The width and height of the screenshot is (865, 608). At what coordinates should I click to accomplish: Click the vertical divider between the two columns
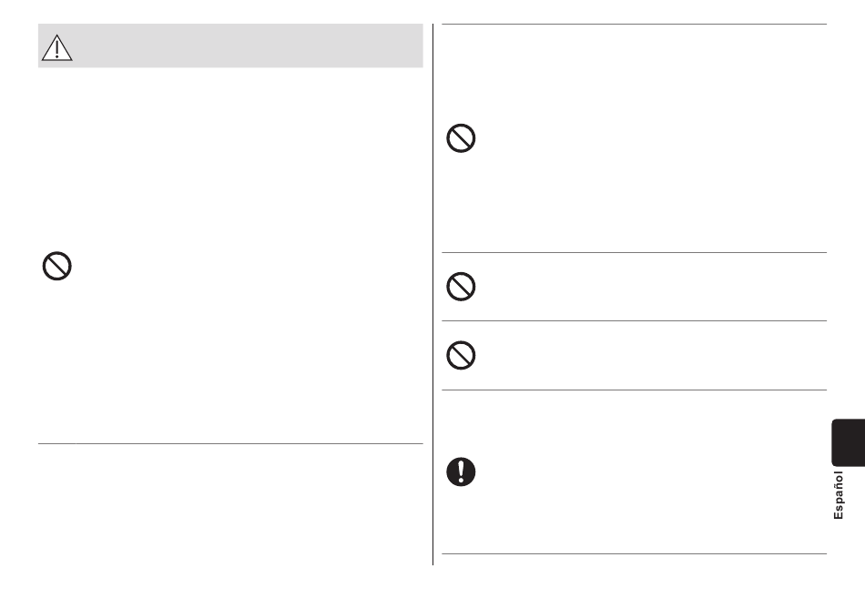[x=433, y=294]
